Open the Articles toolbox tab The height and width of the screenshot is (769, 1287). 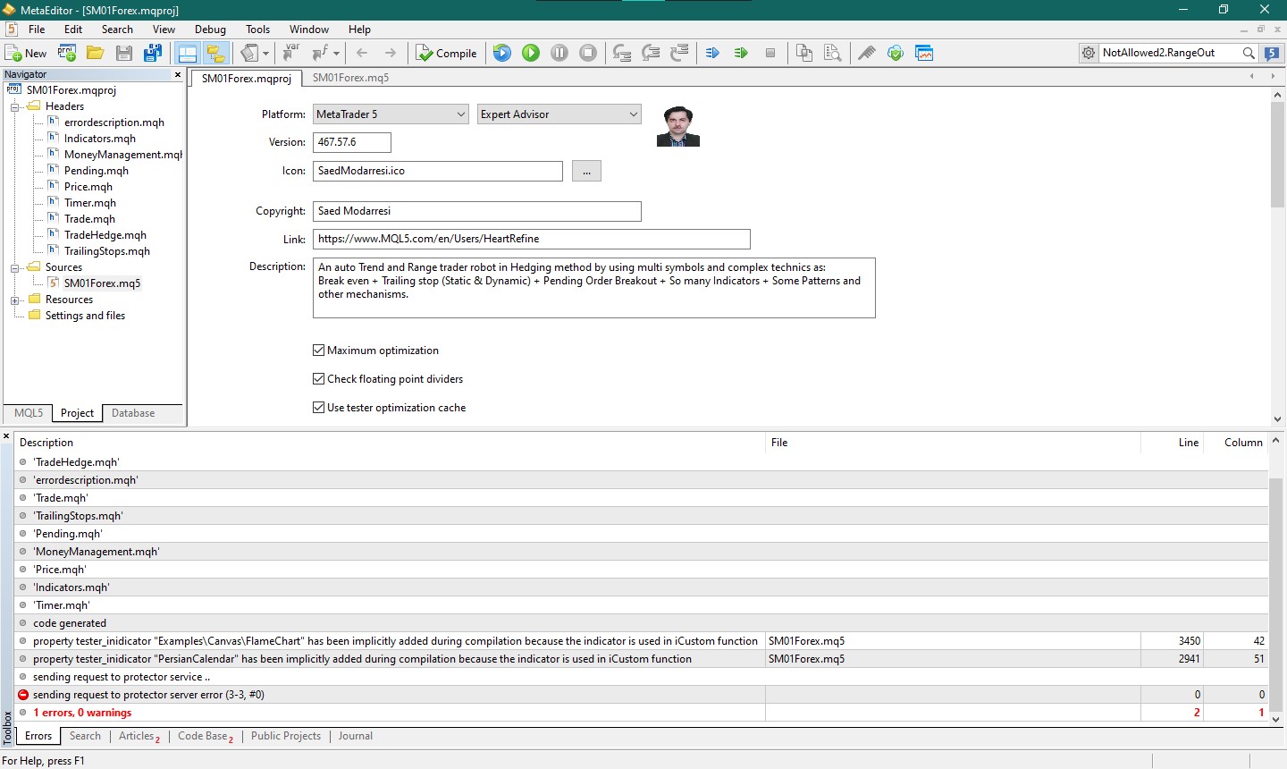click(139, 736)
